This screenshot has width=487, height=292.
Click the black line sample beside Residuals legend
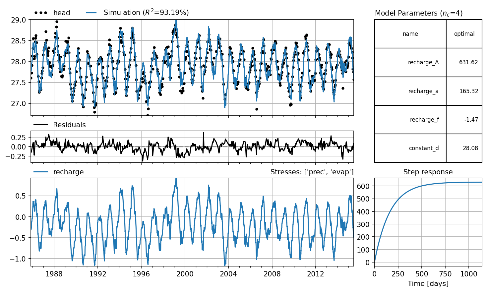41,125
